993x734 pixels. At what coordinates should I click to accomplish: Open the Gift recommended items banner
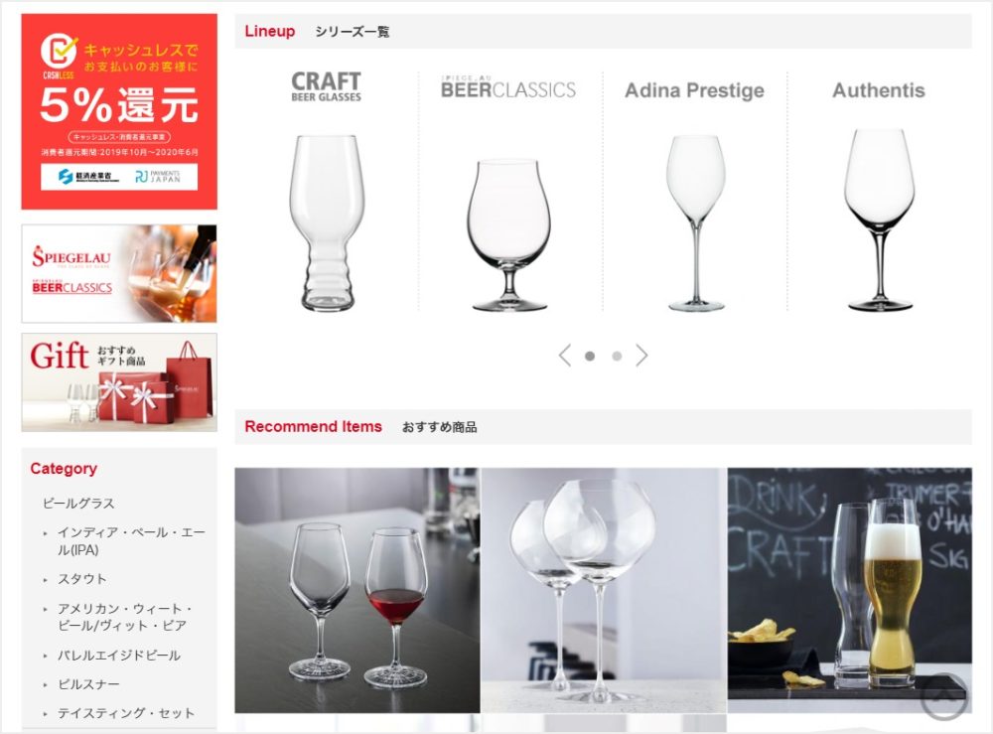click(119, 382)
